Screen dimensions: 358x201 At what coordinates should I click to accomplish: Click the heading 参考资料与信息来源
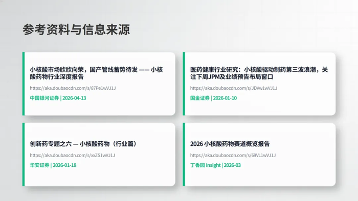click(76, 30)
